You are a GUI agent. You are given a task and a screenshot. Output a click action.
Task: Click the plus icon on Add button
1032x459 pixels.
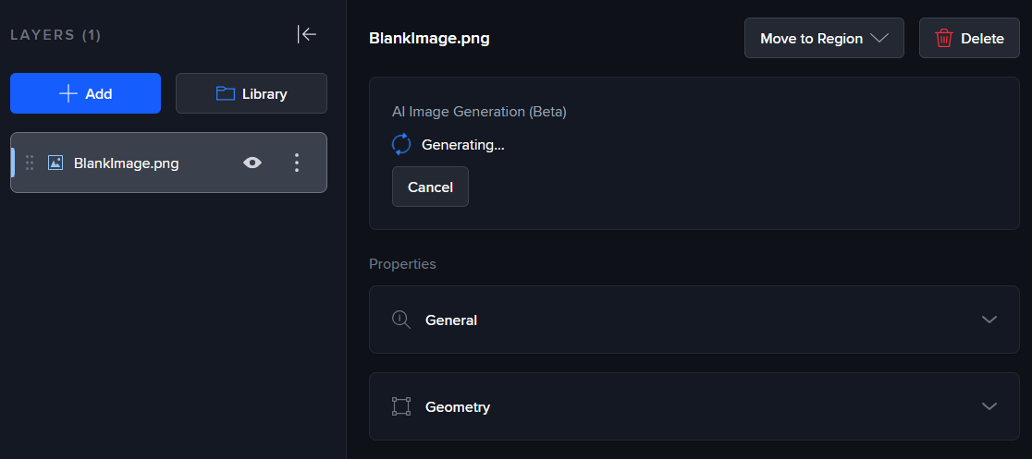click(68, 93)
